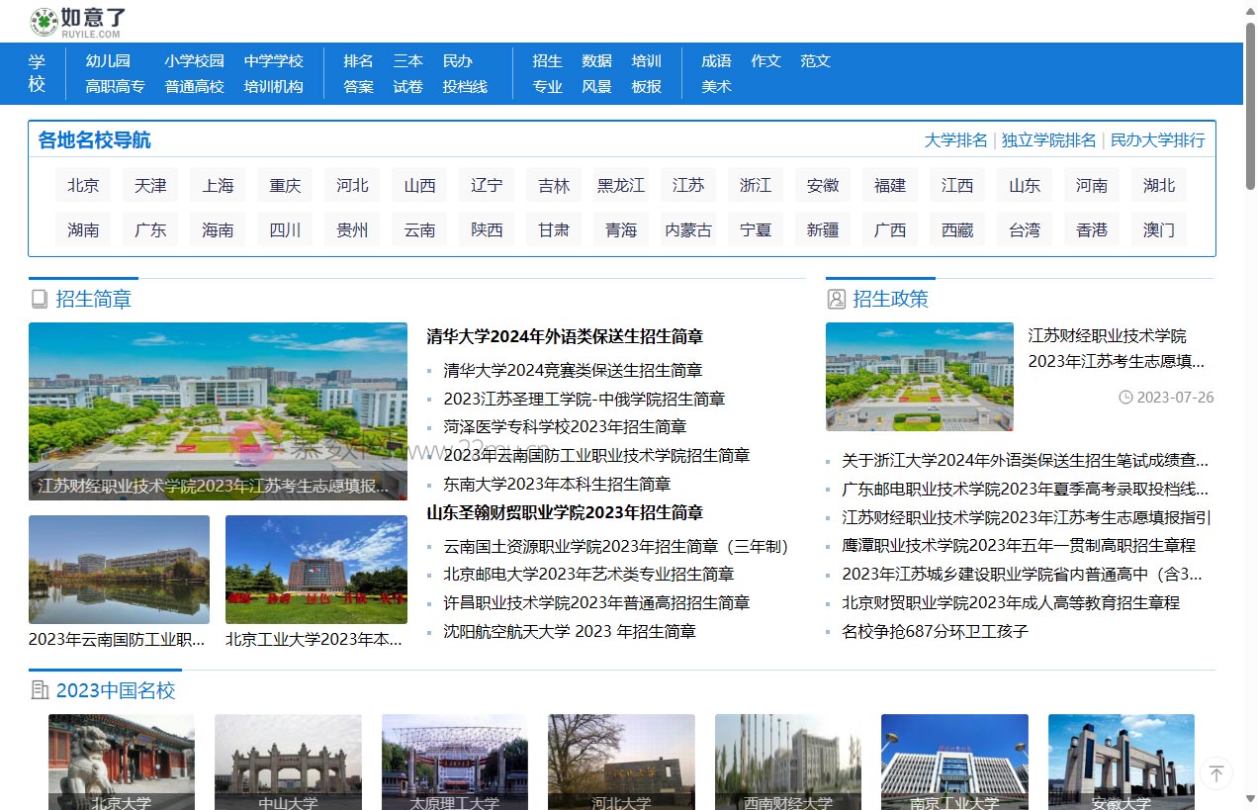The width and height of the screenshot is (1258, 810).
Task: Click the 如意了 site logo
Action: 78,22
